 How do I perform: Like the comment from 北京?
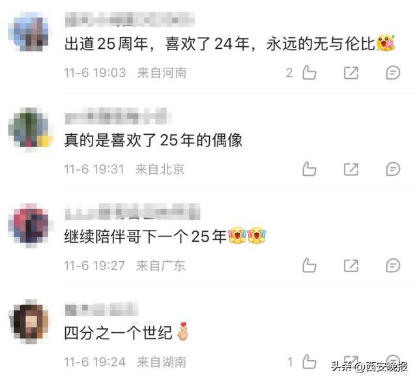point(309,169)
